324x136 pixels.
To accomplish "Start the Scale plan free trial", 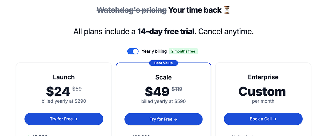I will (163, 119).
